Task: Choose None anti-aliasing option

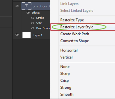Action: coord(65,67)
